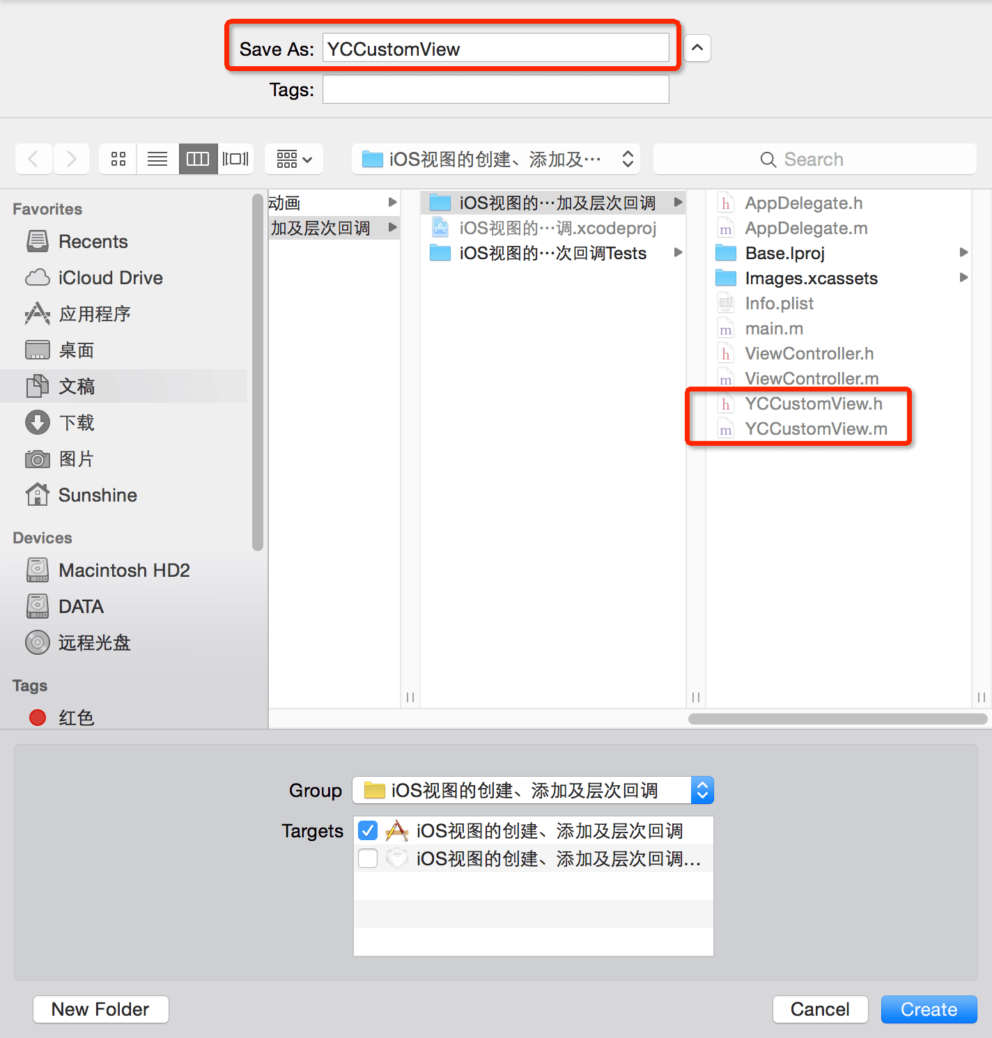Click the 应用程序 applications icon
This screenshot has height=1038, width=992.
coord(38,313)
